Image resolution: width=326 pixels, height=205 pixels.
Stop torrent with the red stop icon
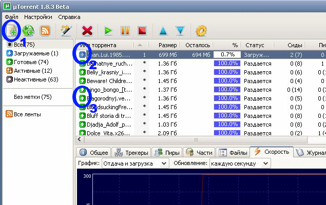tap(142, 31)
